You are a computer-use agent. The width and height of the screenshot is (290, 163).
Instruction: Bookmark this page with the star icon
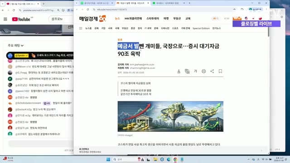tap(234, 10)
